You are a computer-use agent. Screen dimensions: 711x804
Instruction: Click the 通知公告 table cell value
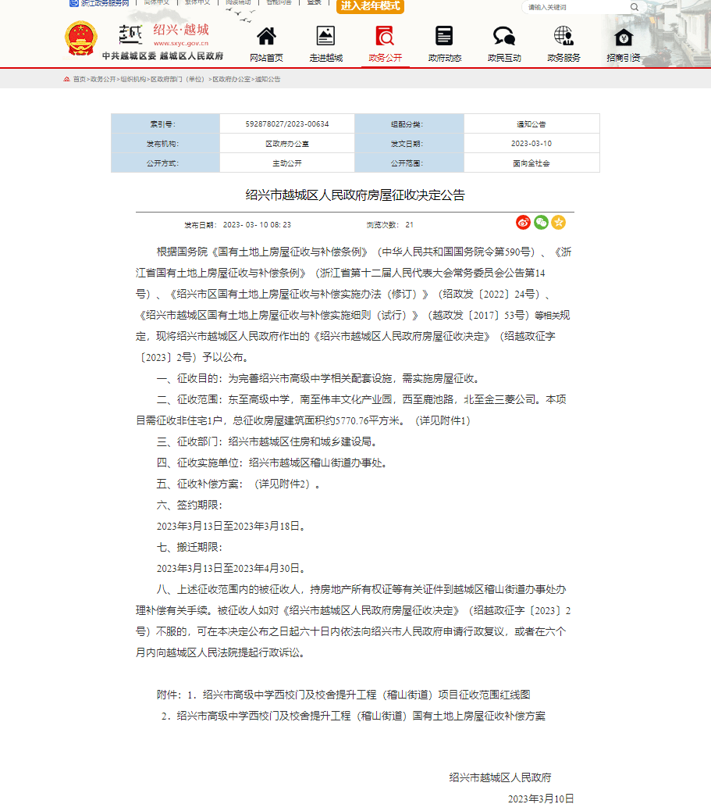(x=531, y=124)
